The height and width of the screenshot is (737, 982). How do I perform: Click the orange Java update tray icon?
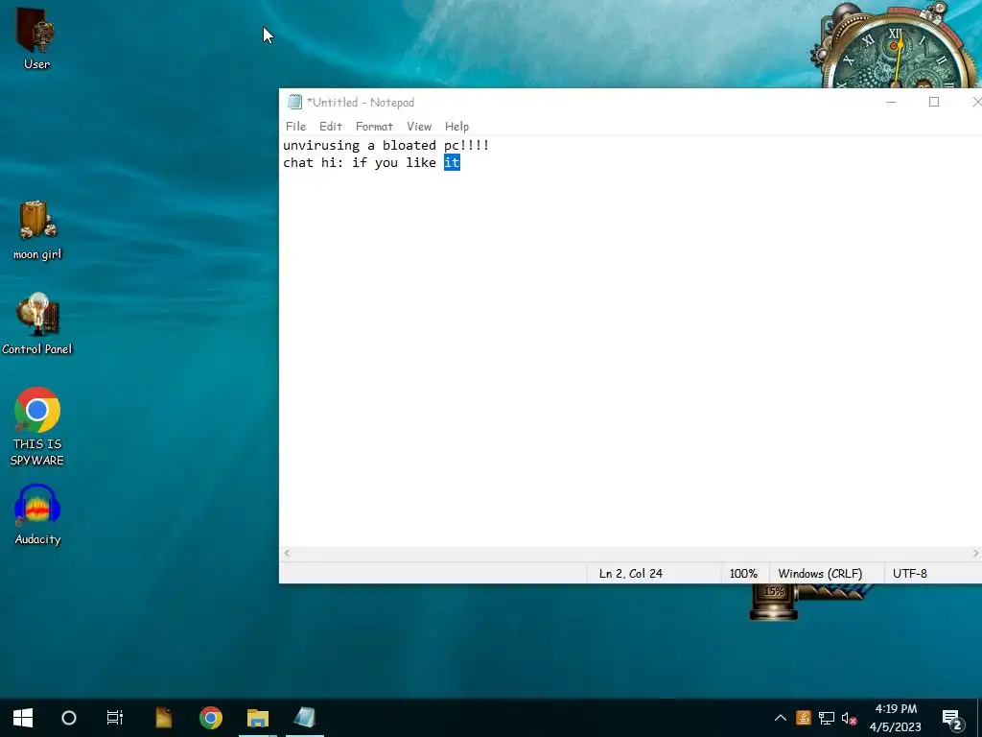pos(804,718)
